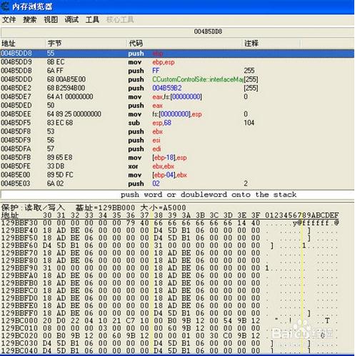Open the 搜索 menu

pyautogui.click(x=30, y=20)
